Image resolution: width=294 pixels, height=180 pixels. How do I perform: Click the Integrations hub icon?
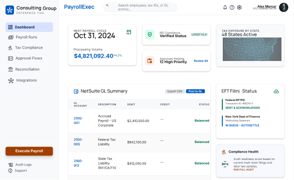click(11, 80)
